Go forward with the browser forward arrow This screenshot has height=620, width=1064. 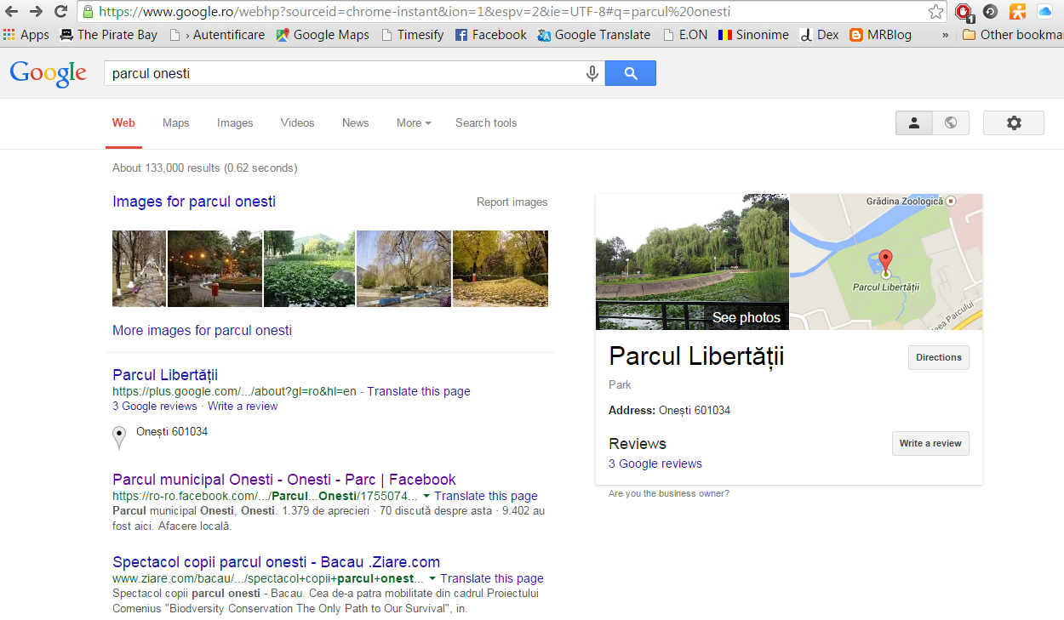click(36, 12)
